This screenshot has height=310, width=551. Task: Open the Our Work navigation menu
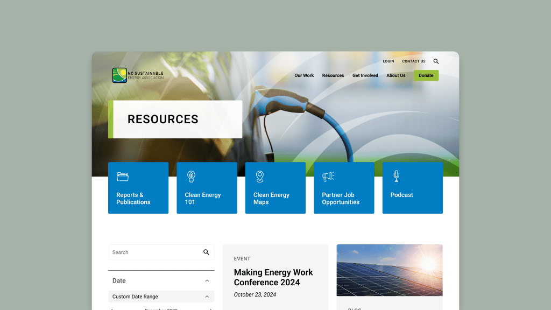click(304, 75)
